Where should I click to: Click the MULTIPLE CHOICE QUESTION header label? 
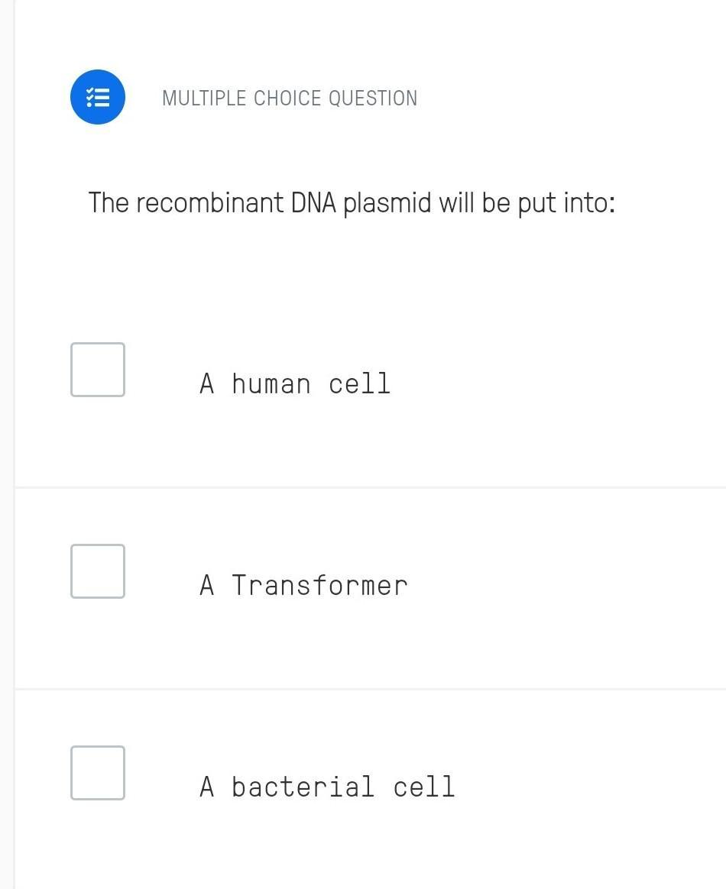(x=290, y=99)
